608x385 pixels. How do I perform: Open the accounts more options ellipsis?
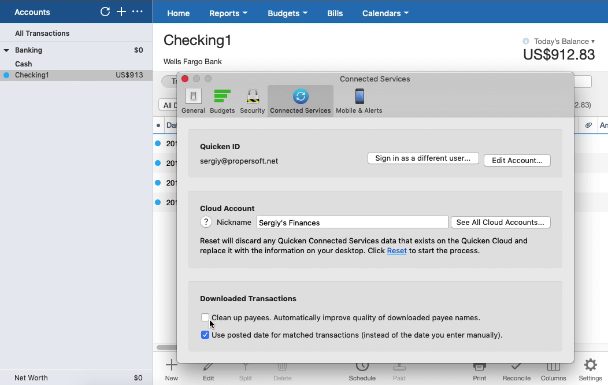click(138, 12)
